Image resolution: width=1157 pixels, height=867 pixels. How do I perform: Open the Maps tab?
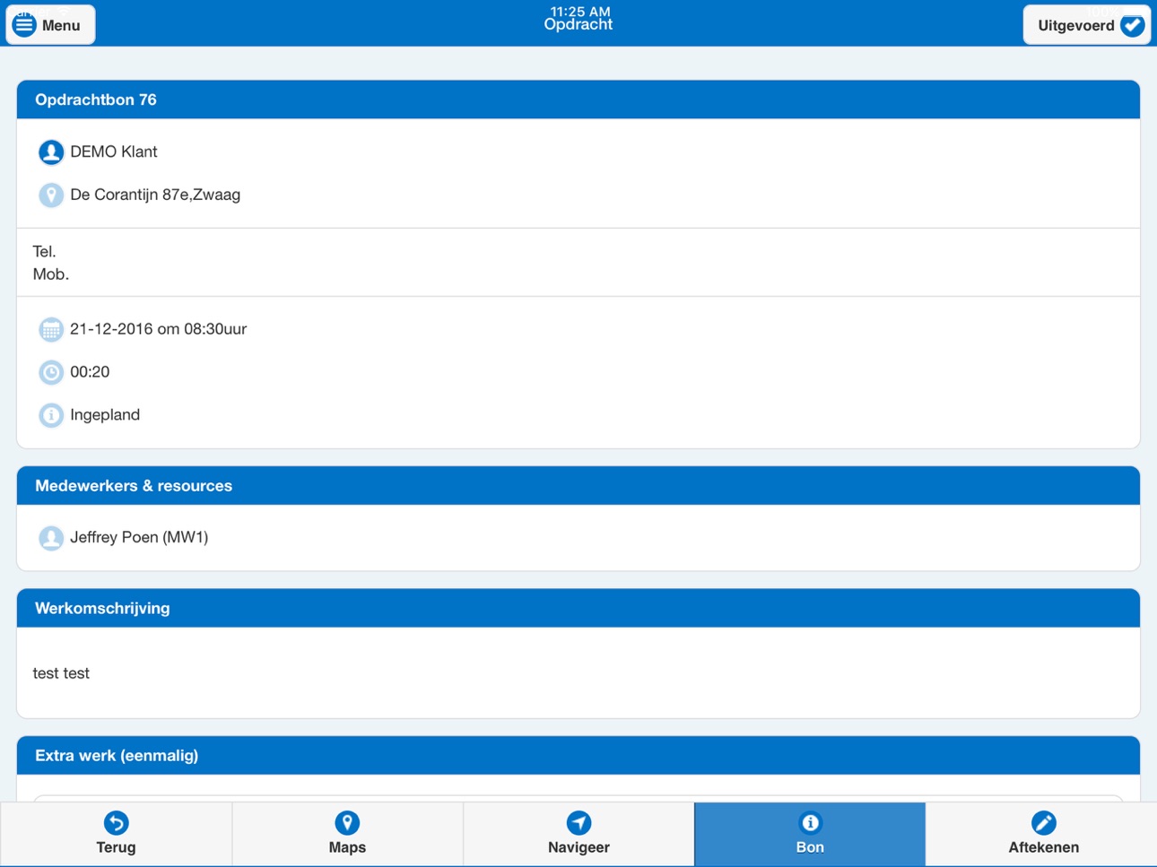coord(347,834)
